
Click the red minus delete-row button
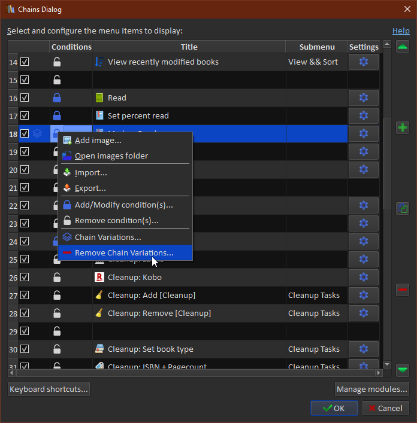pyautogui.click(x=403, y=290)
